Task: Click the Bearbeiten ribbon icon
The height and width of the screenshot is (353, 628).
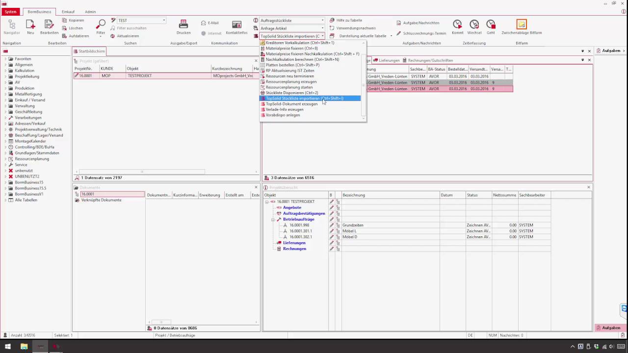Action: click(49, 27)
